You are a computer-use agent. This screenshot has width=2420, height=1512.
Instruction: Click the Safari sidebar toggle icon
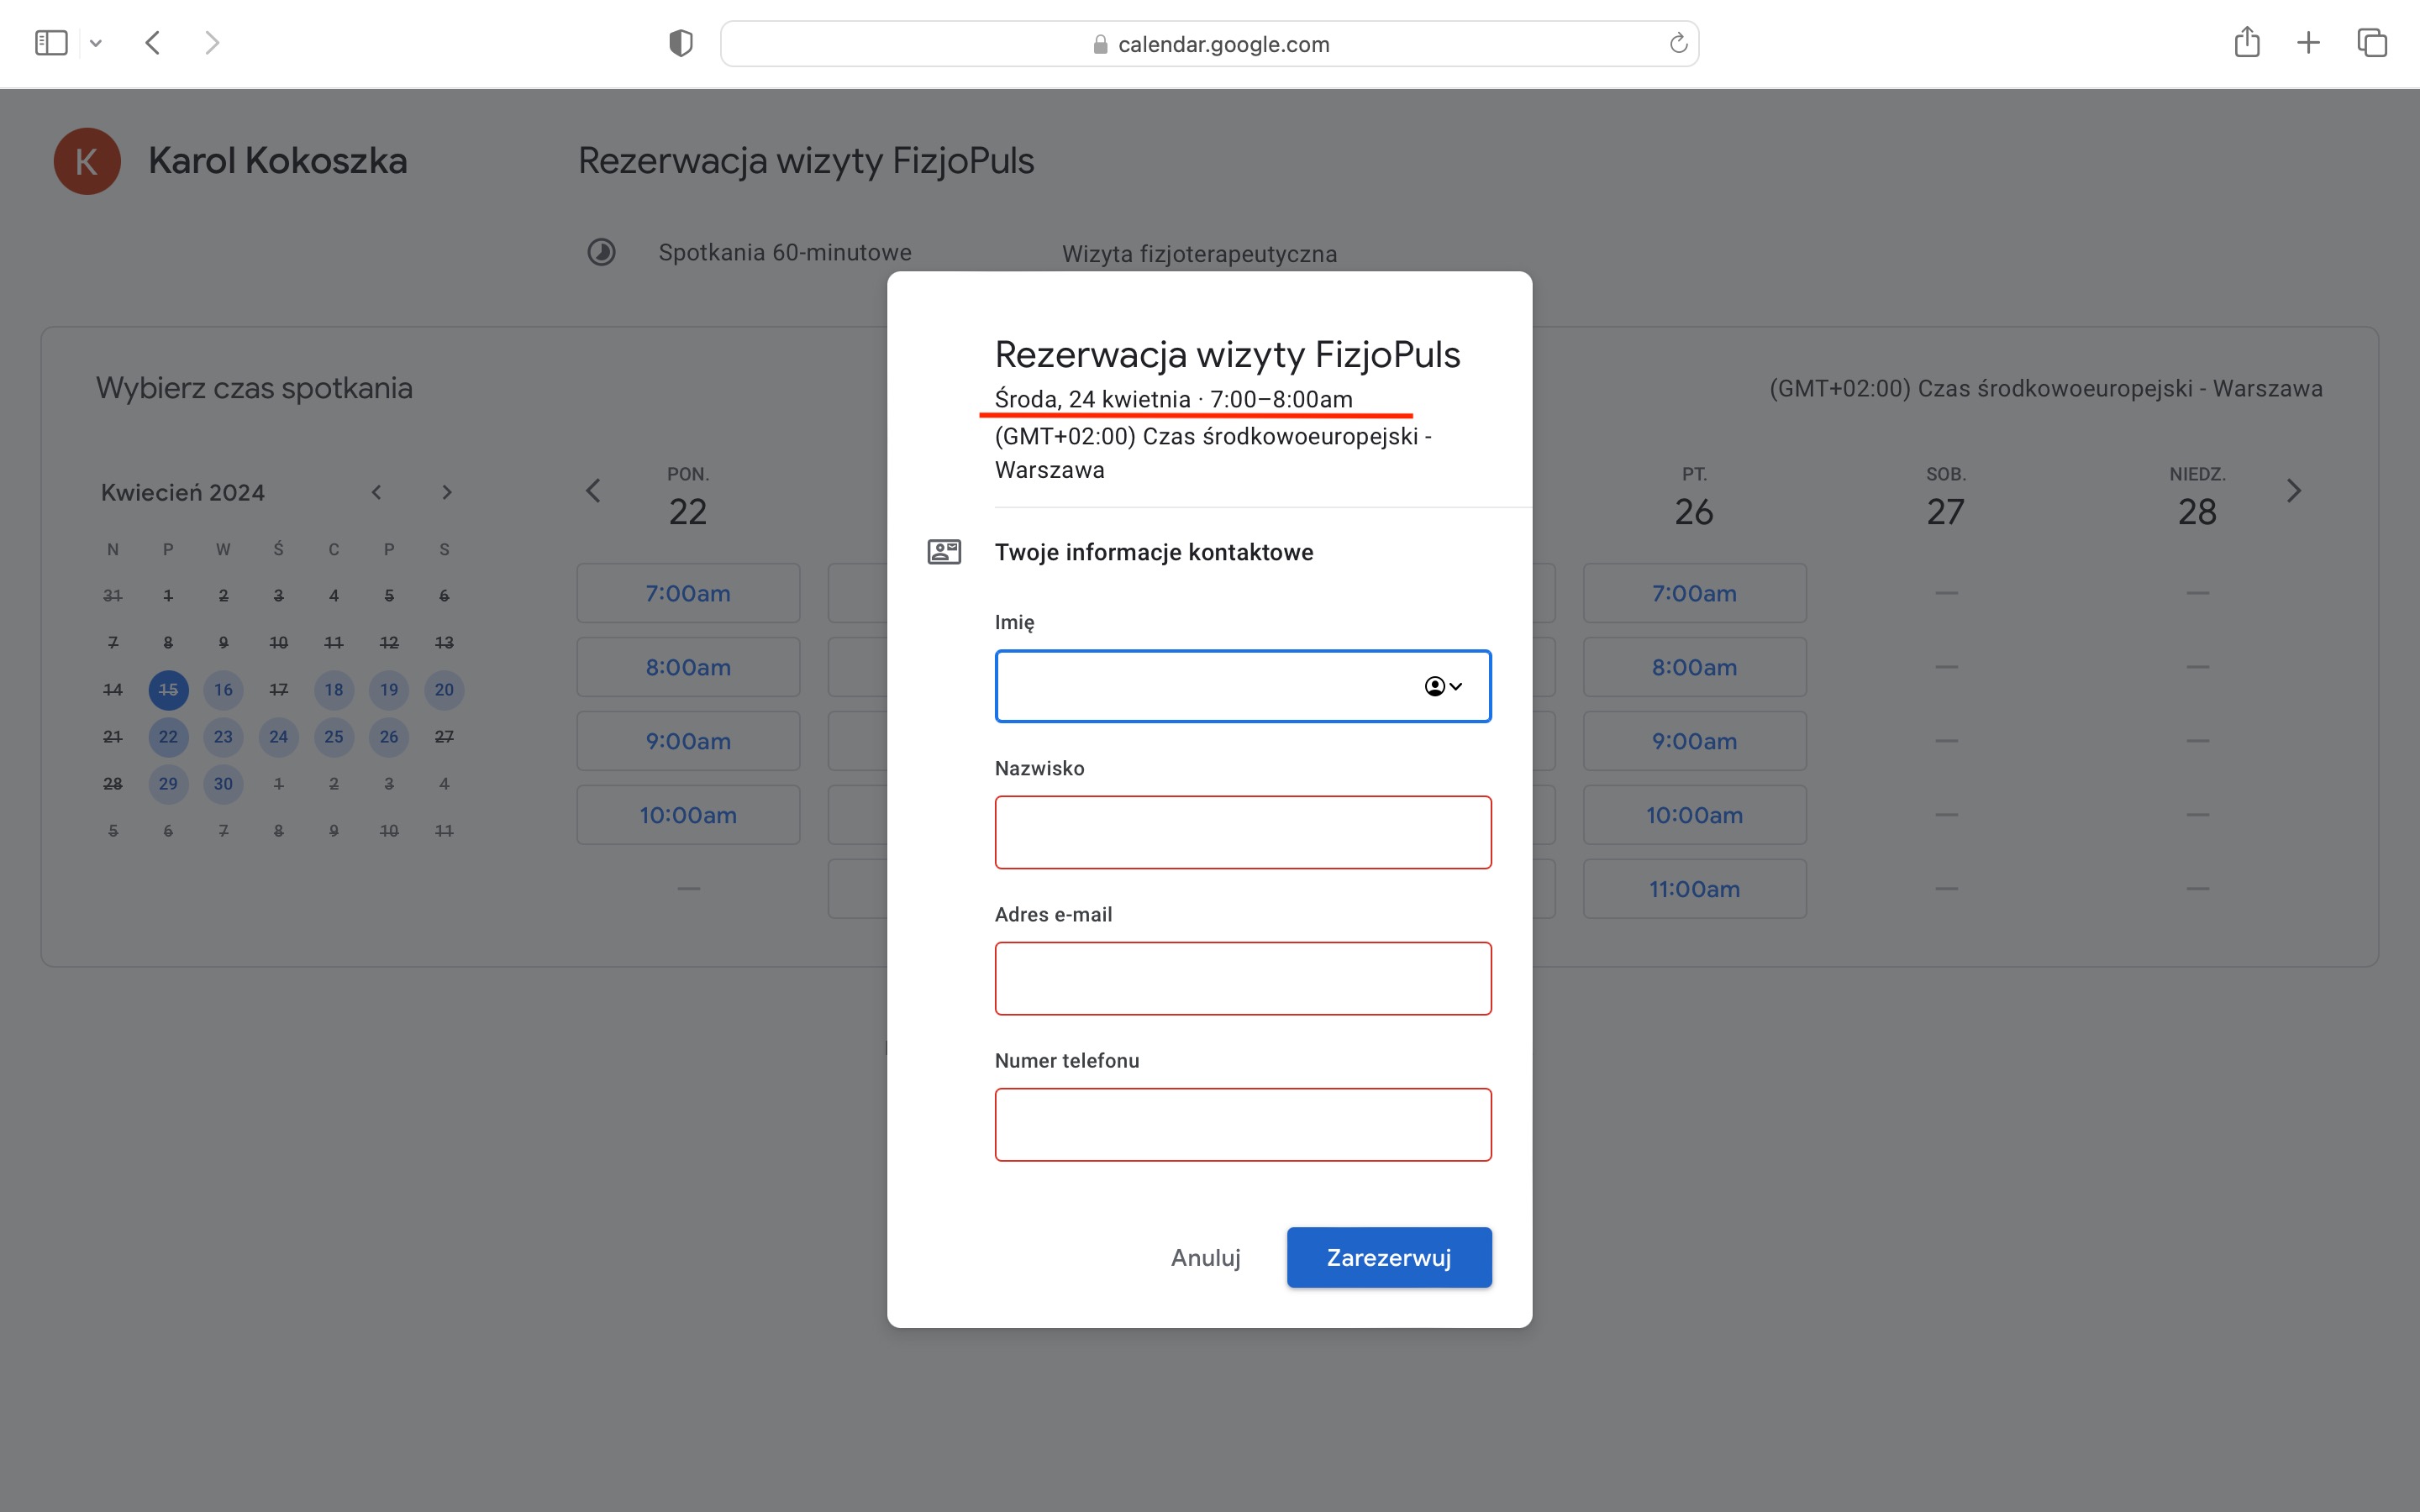[x=51, y=43]
